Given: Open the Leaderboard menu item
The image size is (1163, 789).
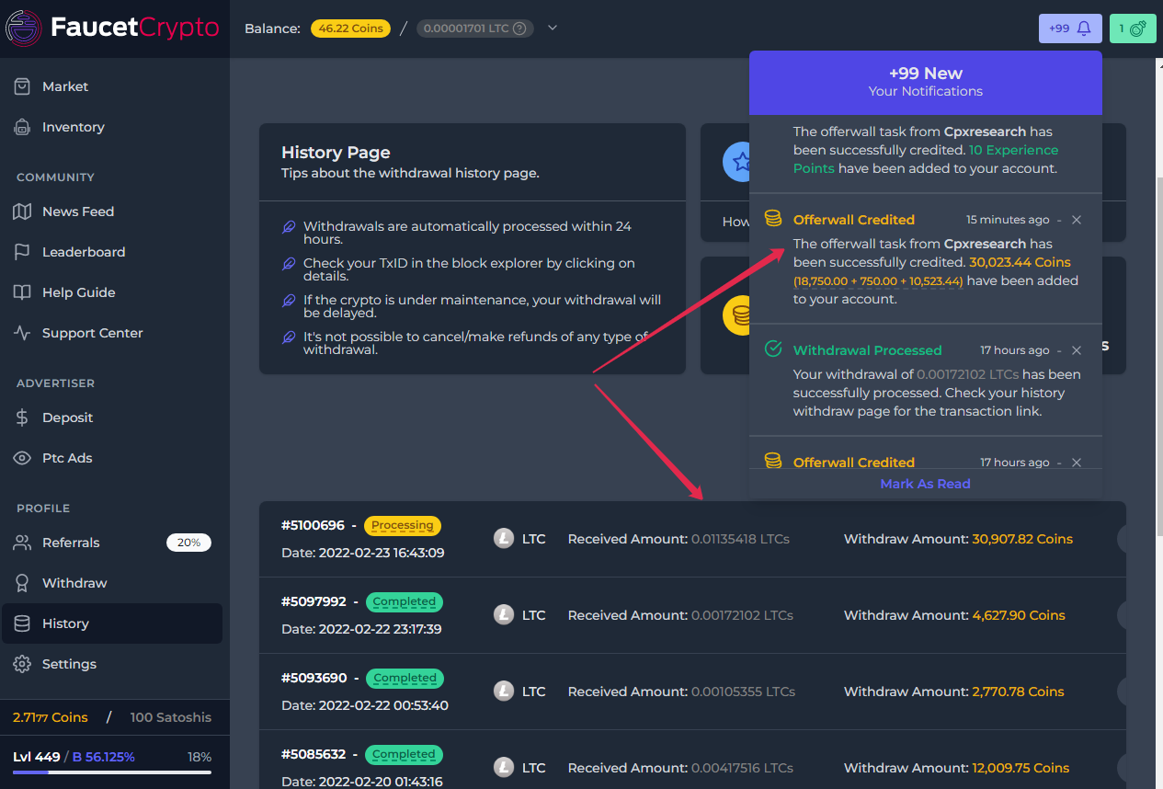Looking at the screenshot, I should click(x=112, y=252).
